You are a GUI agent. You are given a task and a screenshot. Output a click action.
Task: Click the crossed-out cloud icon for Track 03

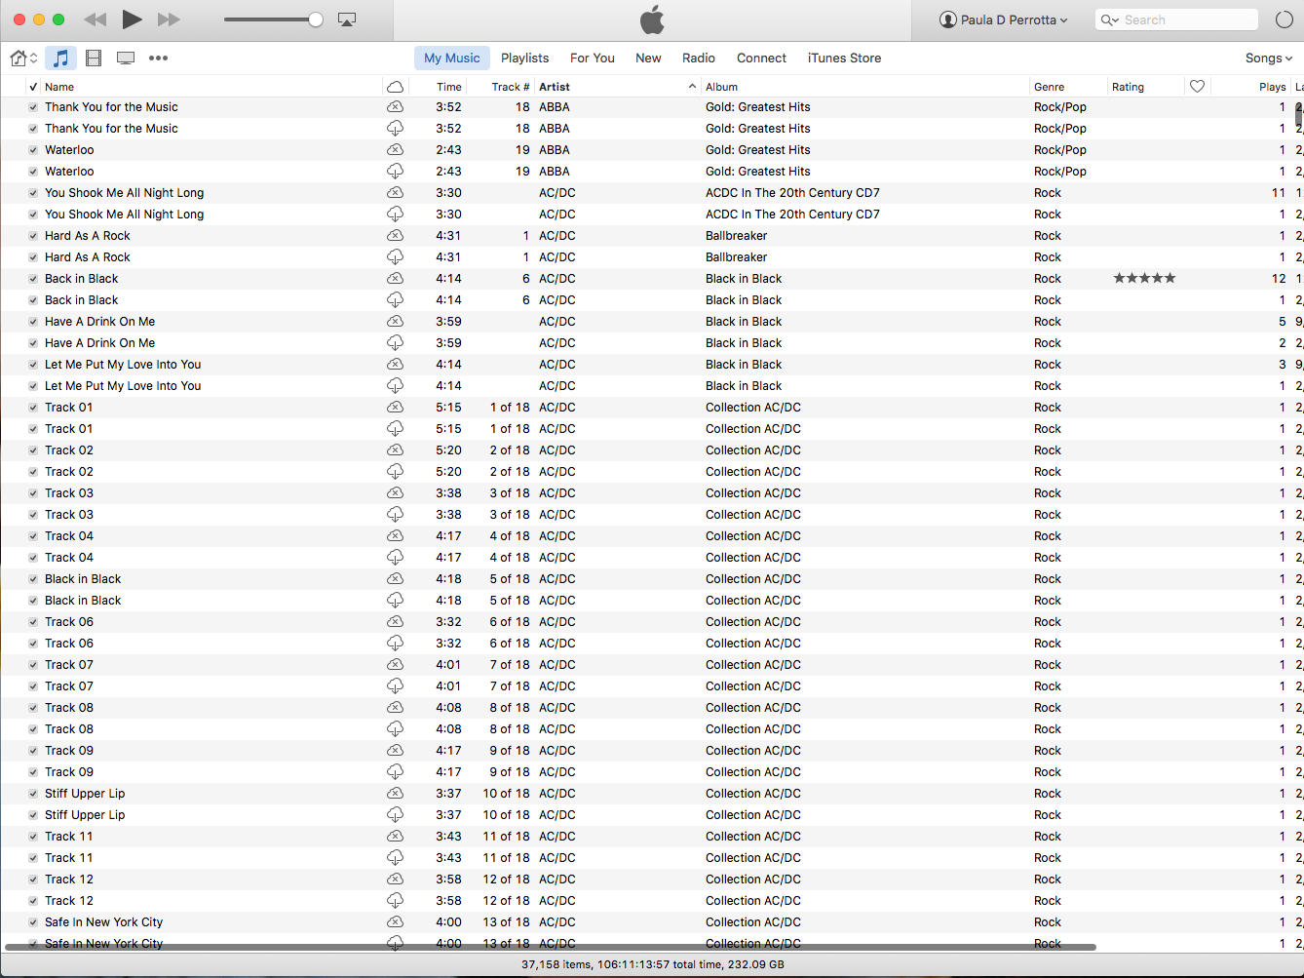coord(395,493)
